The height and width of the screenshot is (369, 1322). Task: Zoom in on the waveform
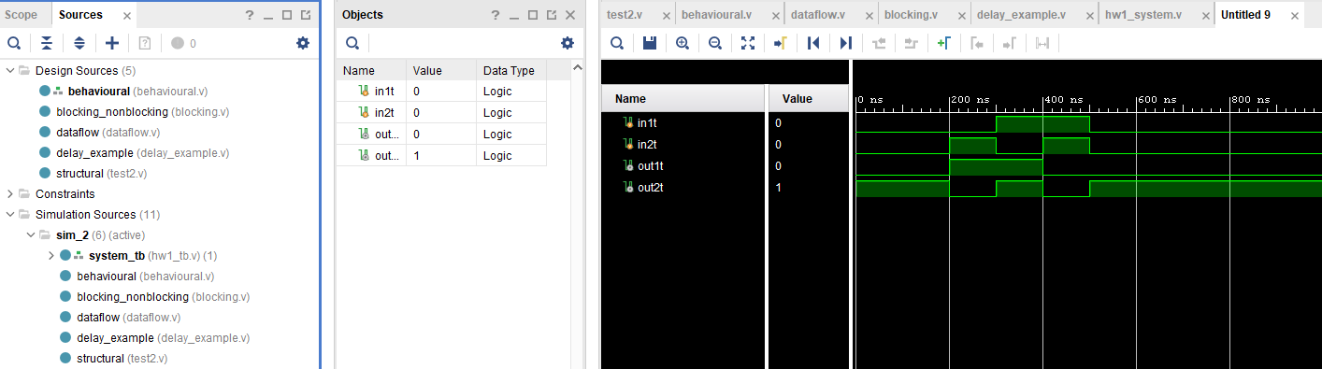coord(683,43)
